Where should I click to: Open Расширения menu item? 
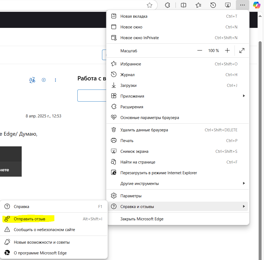click(178, 107)
